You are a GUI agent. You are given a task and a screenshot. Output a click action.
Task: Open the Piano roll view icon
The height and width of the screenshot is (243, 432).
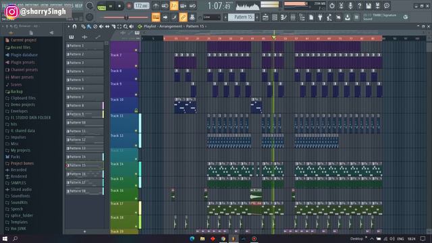pyautogui.click(x=283, y=18)
